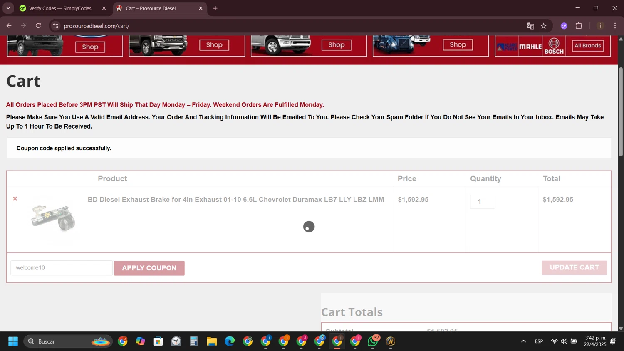Click the Cart Totals heading

pos(352,312)
